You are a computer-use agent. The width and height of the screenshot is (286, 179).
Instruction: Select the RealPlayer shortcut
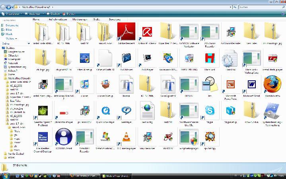point(126,111)
